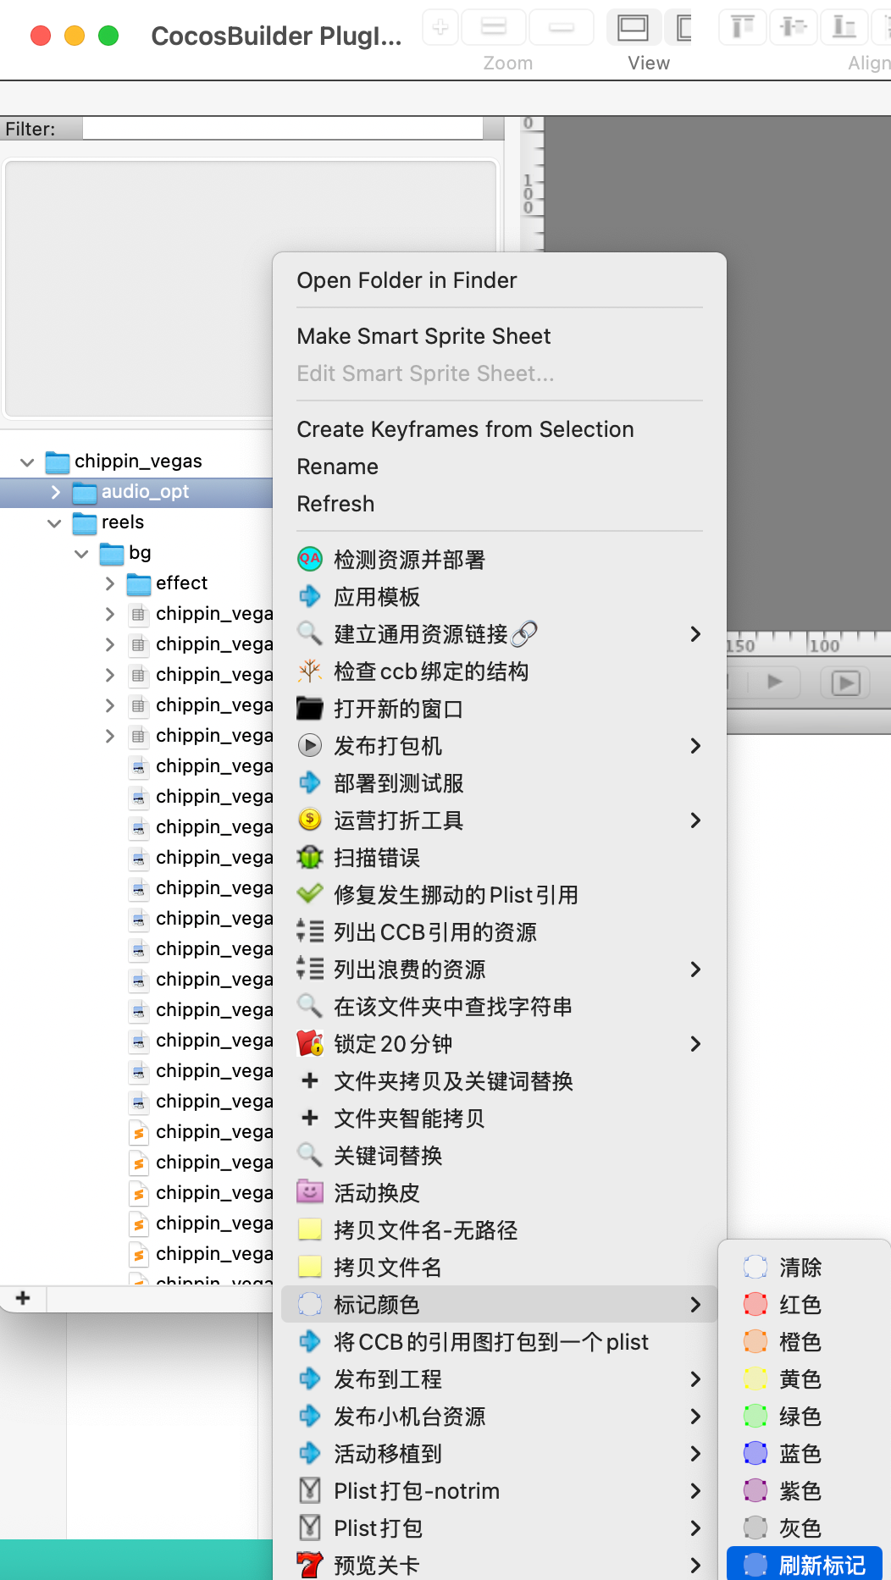Select Open Folder in Finder
Image resolution: width=891 pixels, height=1580 pixels.
click(x=407, y=280)
